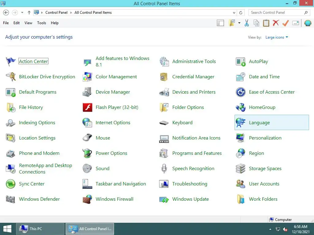Click the taskbar clock and date

[x=301, y=229]
